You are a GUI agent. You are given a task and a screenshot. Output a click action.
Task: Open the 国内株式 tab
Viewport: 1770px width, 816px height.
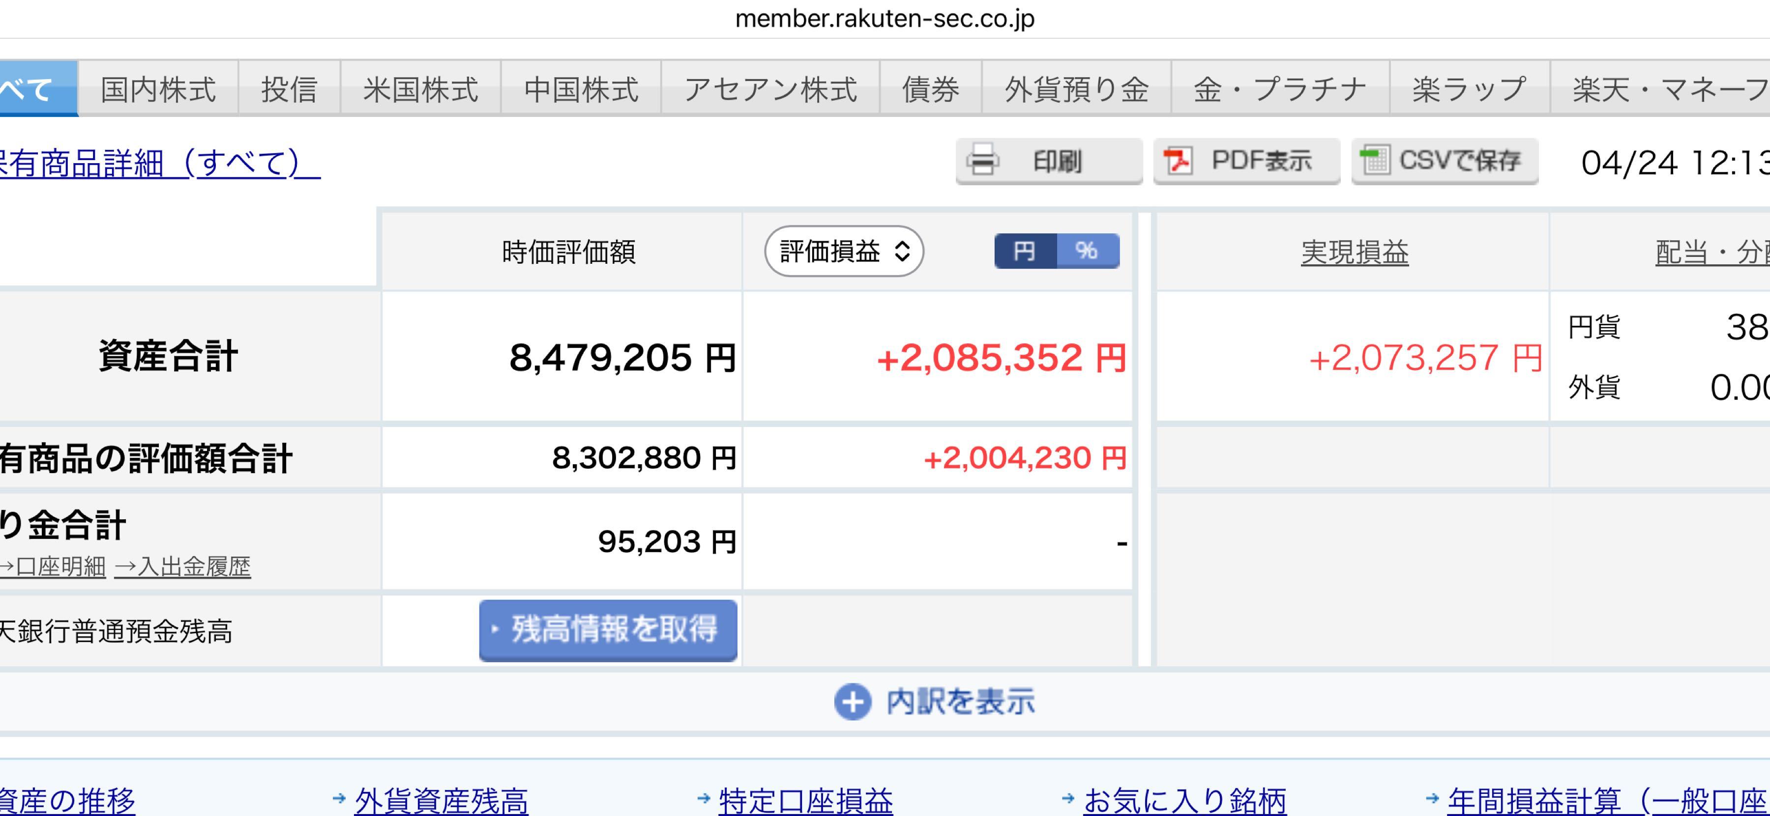[x=158, y=89]
